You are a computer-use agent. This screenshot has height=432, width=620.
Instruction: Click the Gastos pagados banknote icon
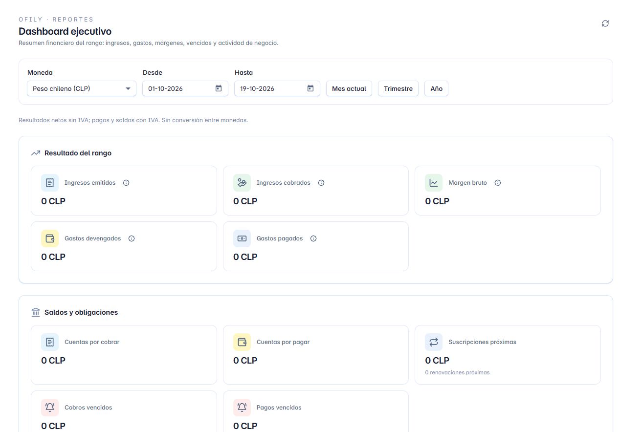pyautogui.click(x=242, y=238)
